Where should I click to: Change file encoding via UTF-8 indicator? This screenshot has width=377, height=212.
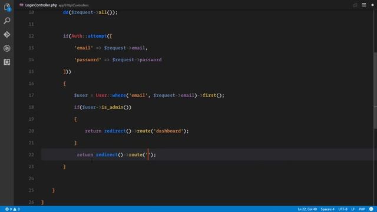coord(343,209)
